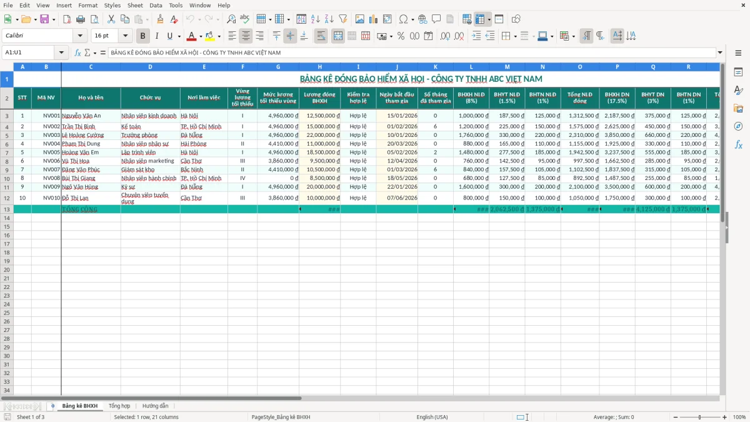
Task: Expand the formula bar arrow
Action: [x=720, y=53]
